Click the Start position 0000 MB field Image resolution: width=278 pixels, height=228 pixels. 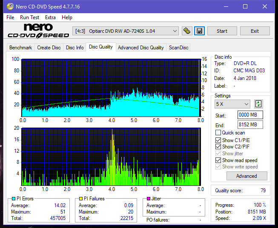(250, 115)
